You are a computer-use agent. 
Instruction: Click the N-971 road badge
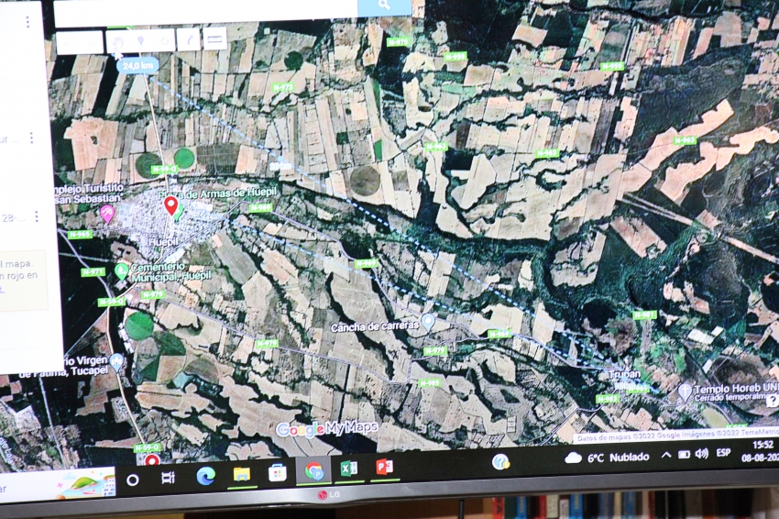(93, 272)
